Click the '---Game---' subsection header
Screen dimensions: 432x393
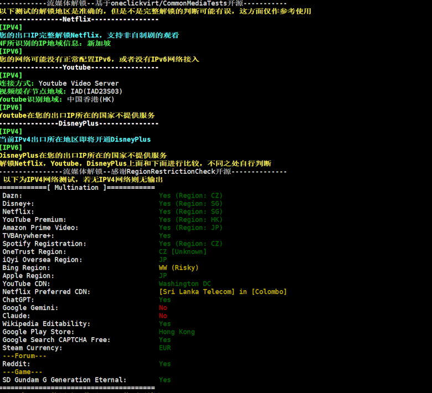(22, 371)
